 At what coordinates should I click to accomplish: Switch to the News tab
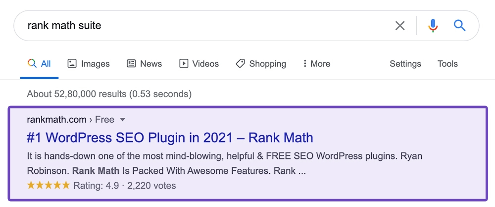click(x=151, y=63)
